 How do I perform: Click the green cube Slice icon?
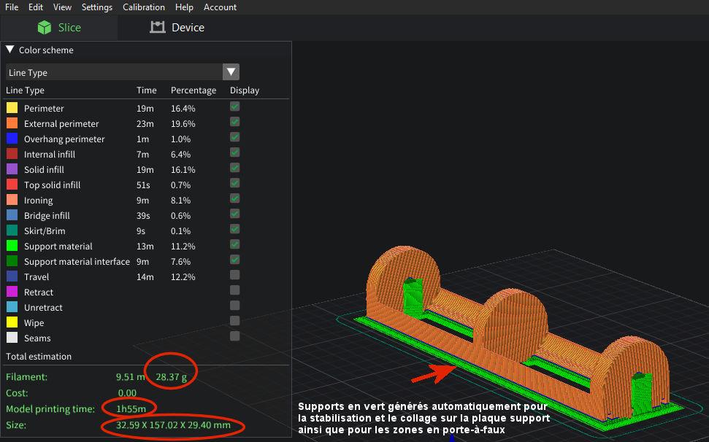tap(45, 28)
